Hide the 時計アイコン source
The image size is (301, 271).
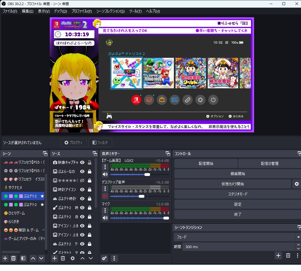click(82, 190)
